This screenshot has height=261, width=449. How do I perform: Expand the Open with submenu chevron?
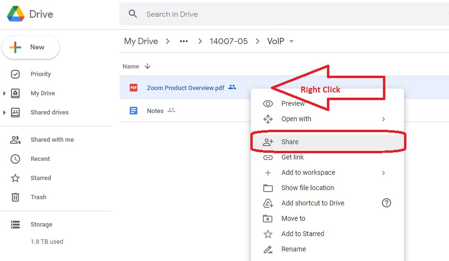click(383, 119)
